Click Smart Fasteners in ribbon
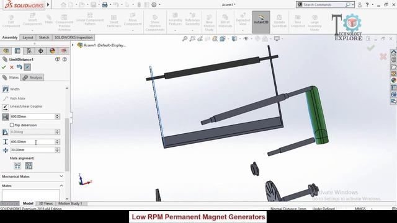 click(x=114, y=21)
